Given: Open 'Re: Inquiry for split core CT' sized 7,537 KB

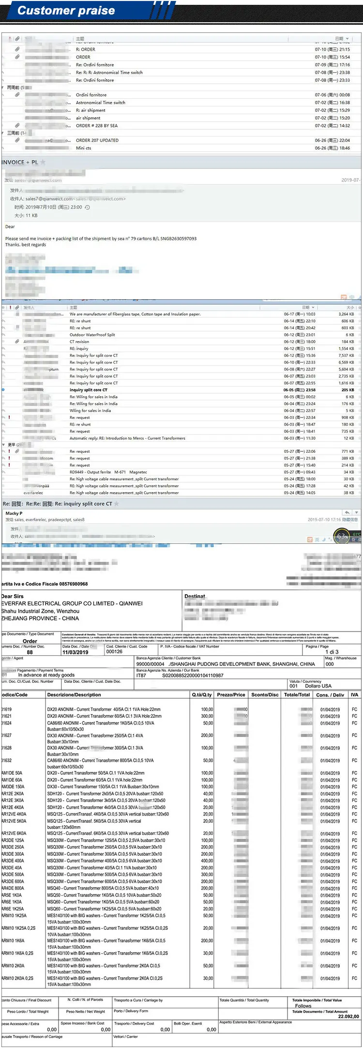Looking at the screenshot, I should [93, 355].
